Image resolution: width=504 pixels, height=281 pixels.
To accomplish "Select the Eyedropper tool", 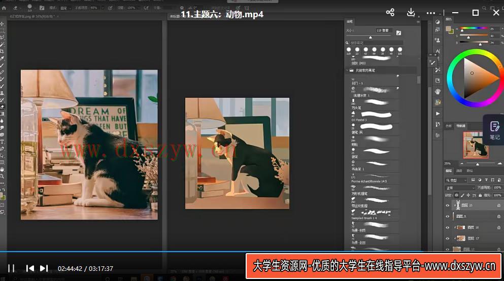I will (2, 58).
